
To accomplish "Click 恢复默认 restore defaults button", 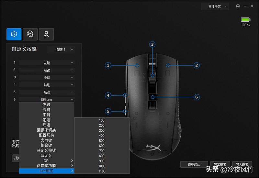I will (194, 164).
